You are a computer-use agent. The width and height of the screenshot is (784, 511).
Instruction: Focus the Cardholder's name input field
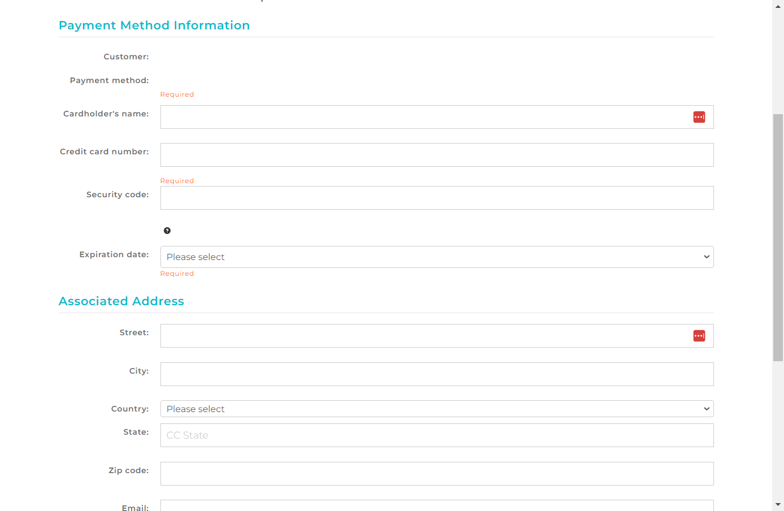click(x=437, y=117)
